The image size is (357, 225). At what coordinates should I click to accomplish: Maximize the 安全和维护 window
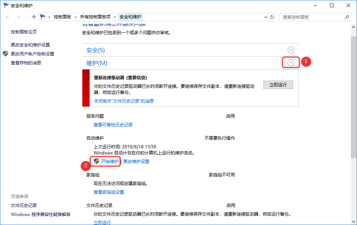click(332, 5)
